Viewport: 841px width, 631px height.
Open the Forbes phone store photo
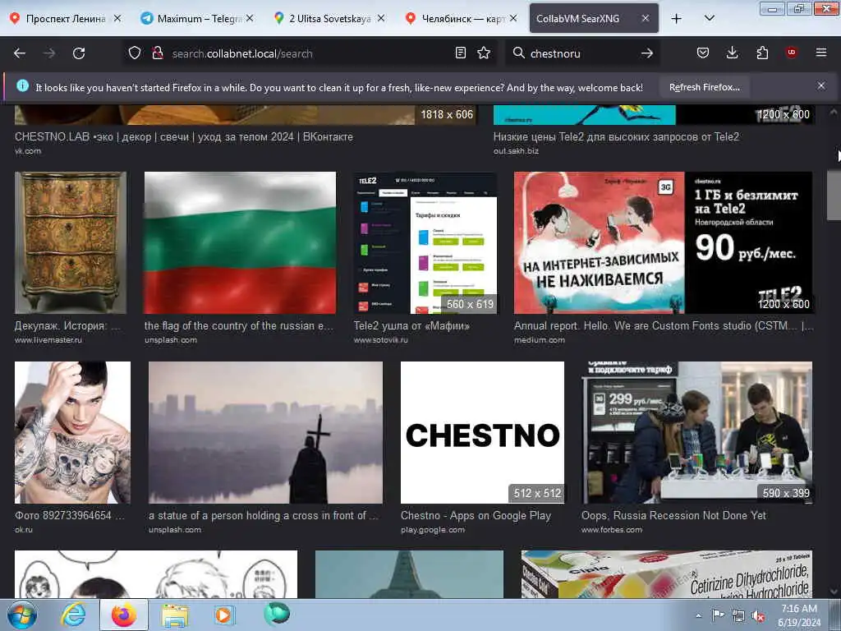tap(696, 432)
